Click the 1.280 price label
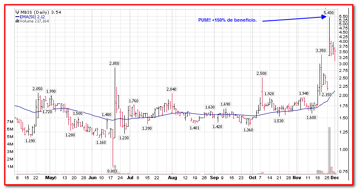 tap(70, 135)
